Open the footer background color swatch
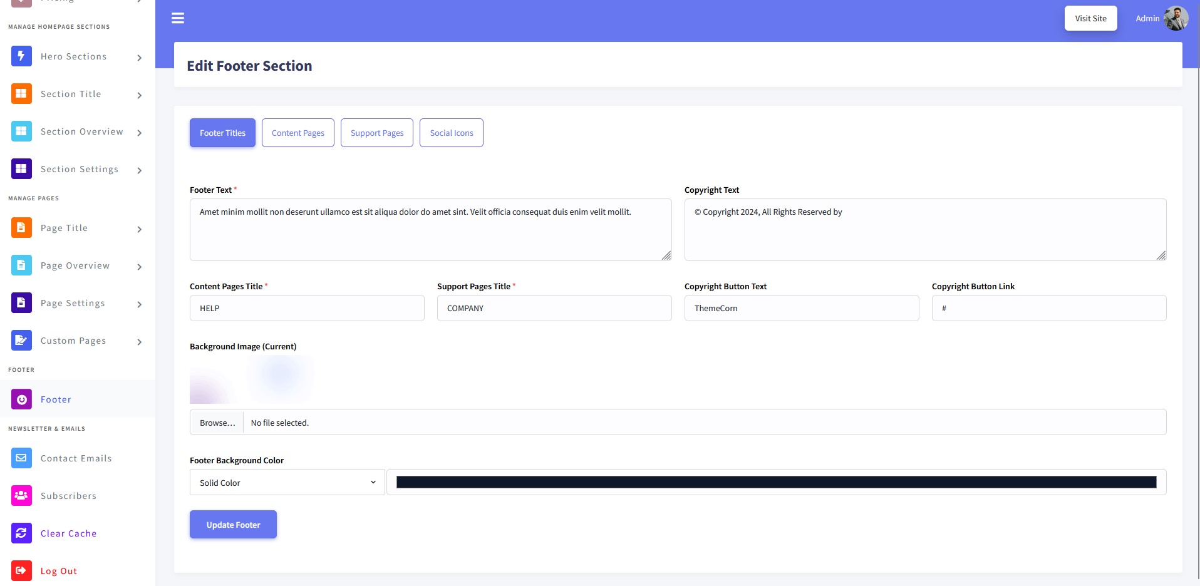Screen dimensions: 1200x586 (x=776, y=482)
